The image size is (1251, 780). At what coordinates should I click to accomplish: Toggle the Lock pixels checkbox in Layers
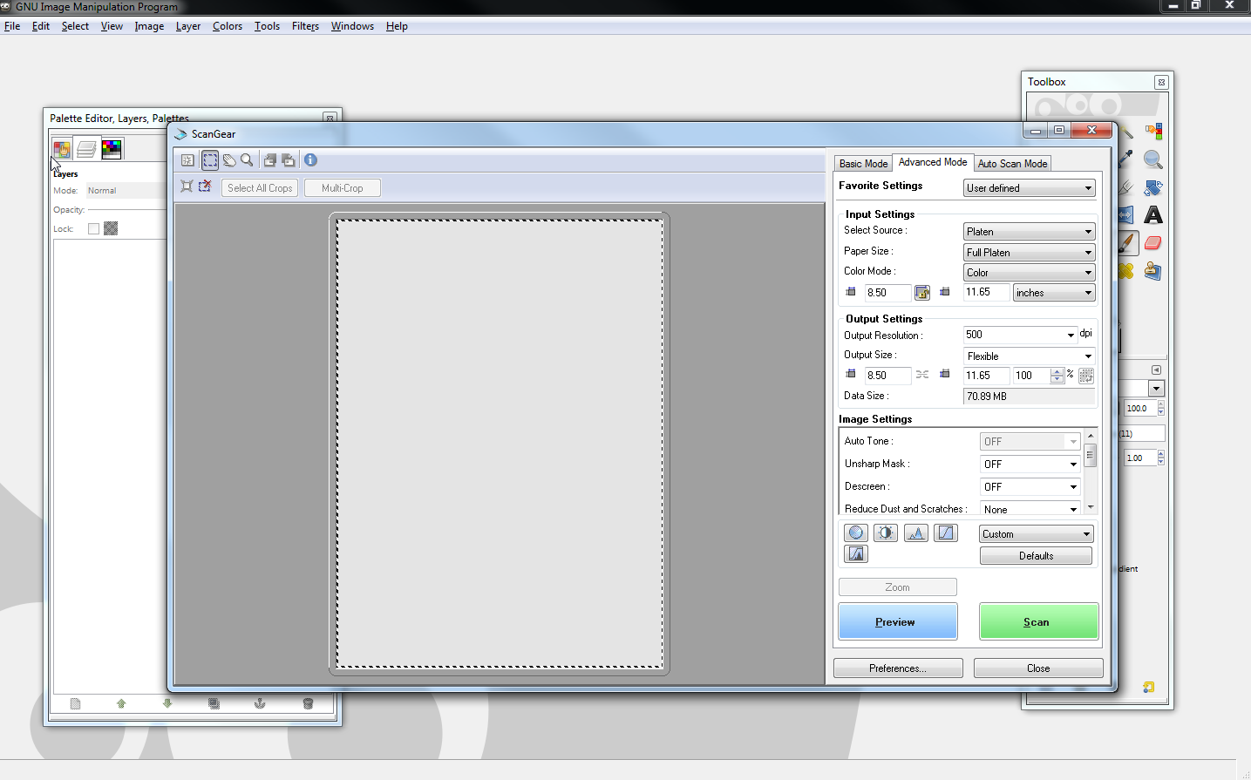point(93,228)
